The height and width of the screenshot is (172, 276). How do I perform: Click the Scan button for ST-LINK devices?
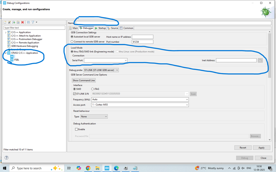coord(193,94)
